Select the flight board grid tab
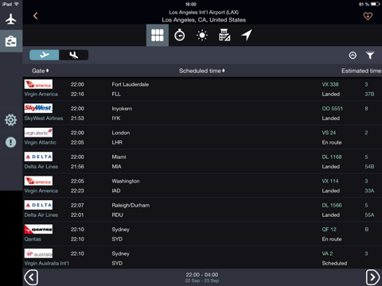Viewport: 382px width, 286px height. pyautogui.click(x=158, y=35)
